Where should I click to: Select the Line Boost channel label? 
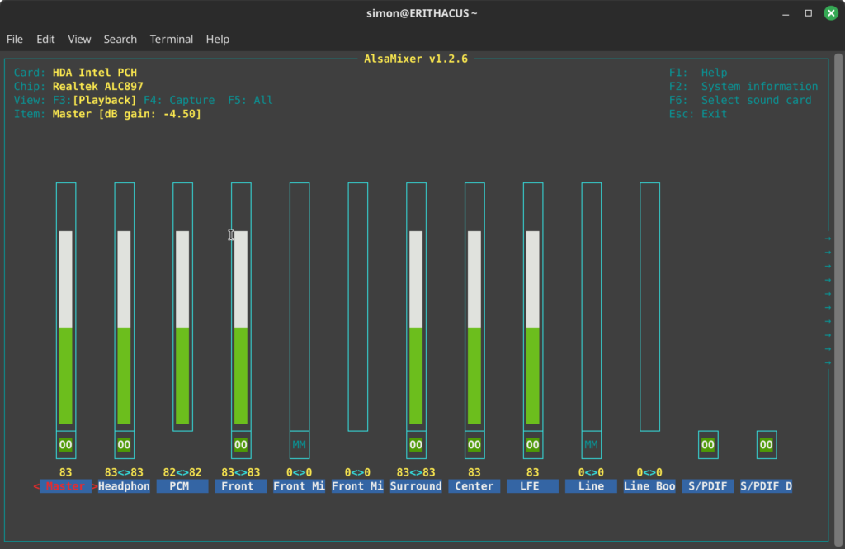(x=649, y=485)
